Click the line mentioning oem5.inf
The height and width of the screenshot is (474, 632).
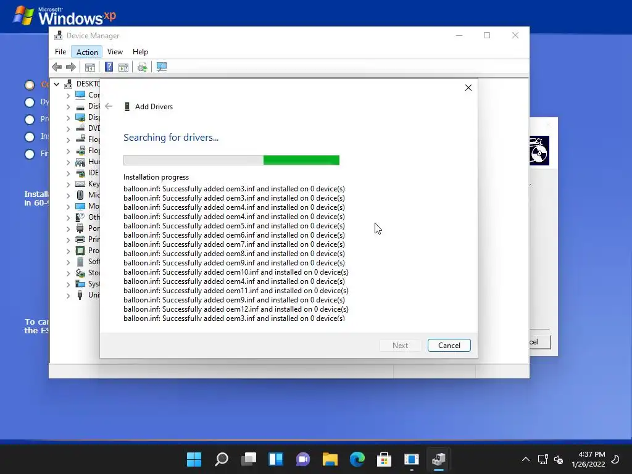coord(234,226)
